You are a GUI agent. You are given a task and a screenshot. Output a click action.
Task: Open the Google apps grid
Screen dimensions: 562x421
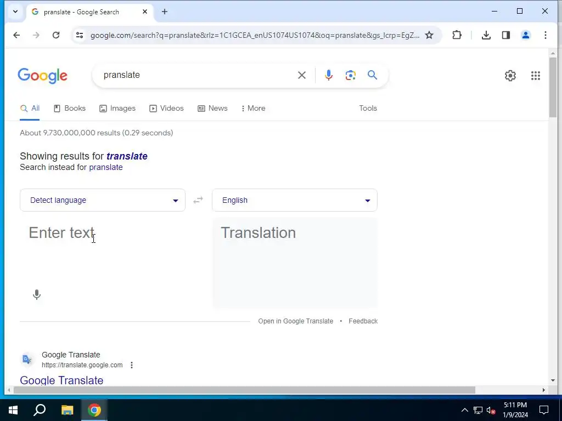click(536, 76)
